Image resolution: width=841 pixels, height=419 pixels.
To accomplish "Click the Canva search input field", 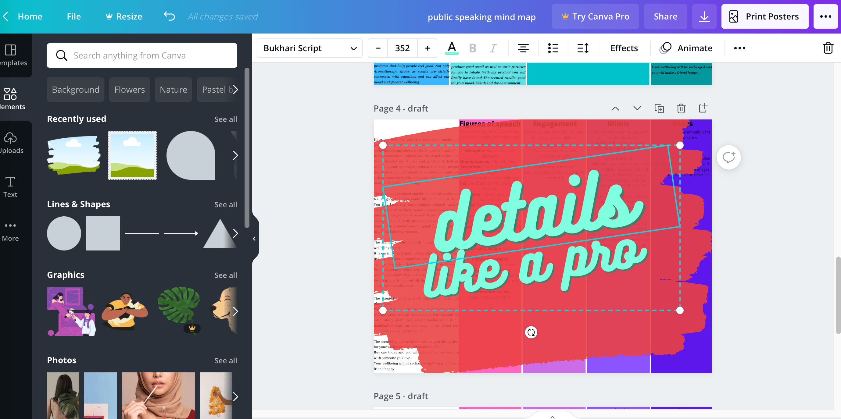I will (142, 55).
